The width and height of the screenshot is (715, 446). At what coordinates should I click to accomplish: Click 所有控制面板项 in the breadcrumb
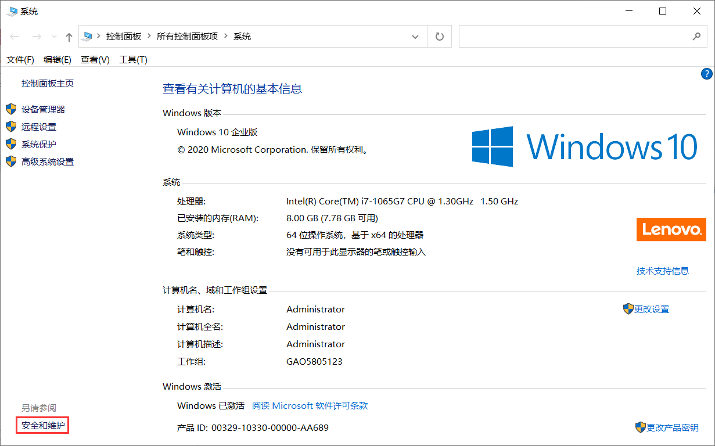click(188, 37)
